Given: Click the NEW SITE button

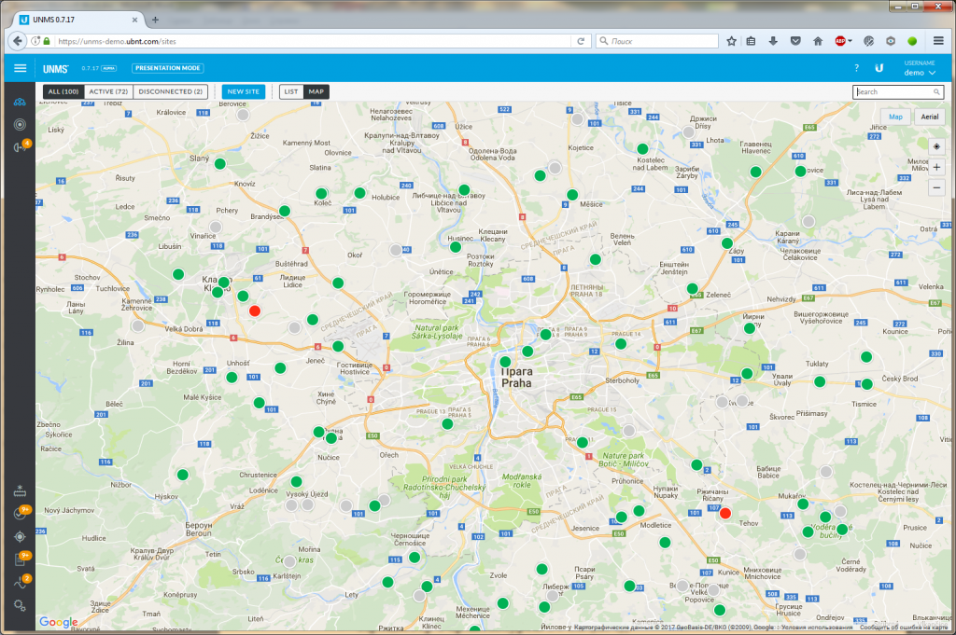Looking at the screenshot, I should [244, 92].
